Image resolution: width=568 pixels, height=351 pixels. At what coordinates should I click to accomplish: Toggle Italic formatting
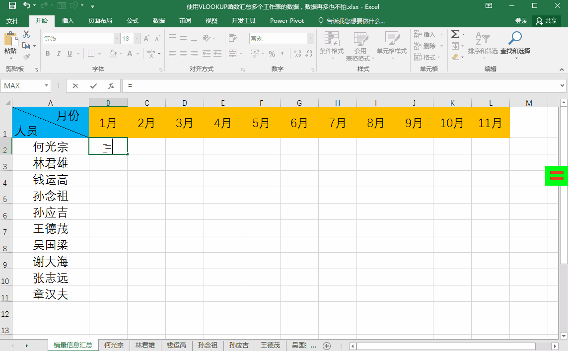[x=59, y=54]
